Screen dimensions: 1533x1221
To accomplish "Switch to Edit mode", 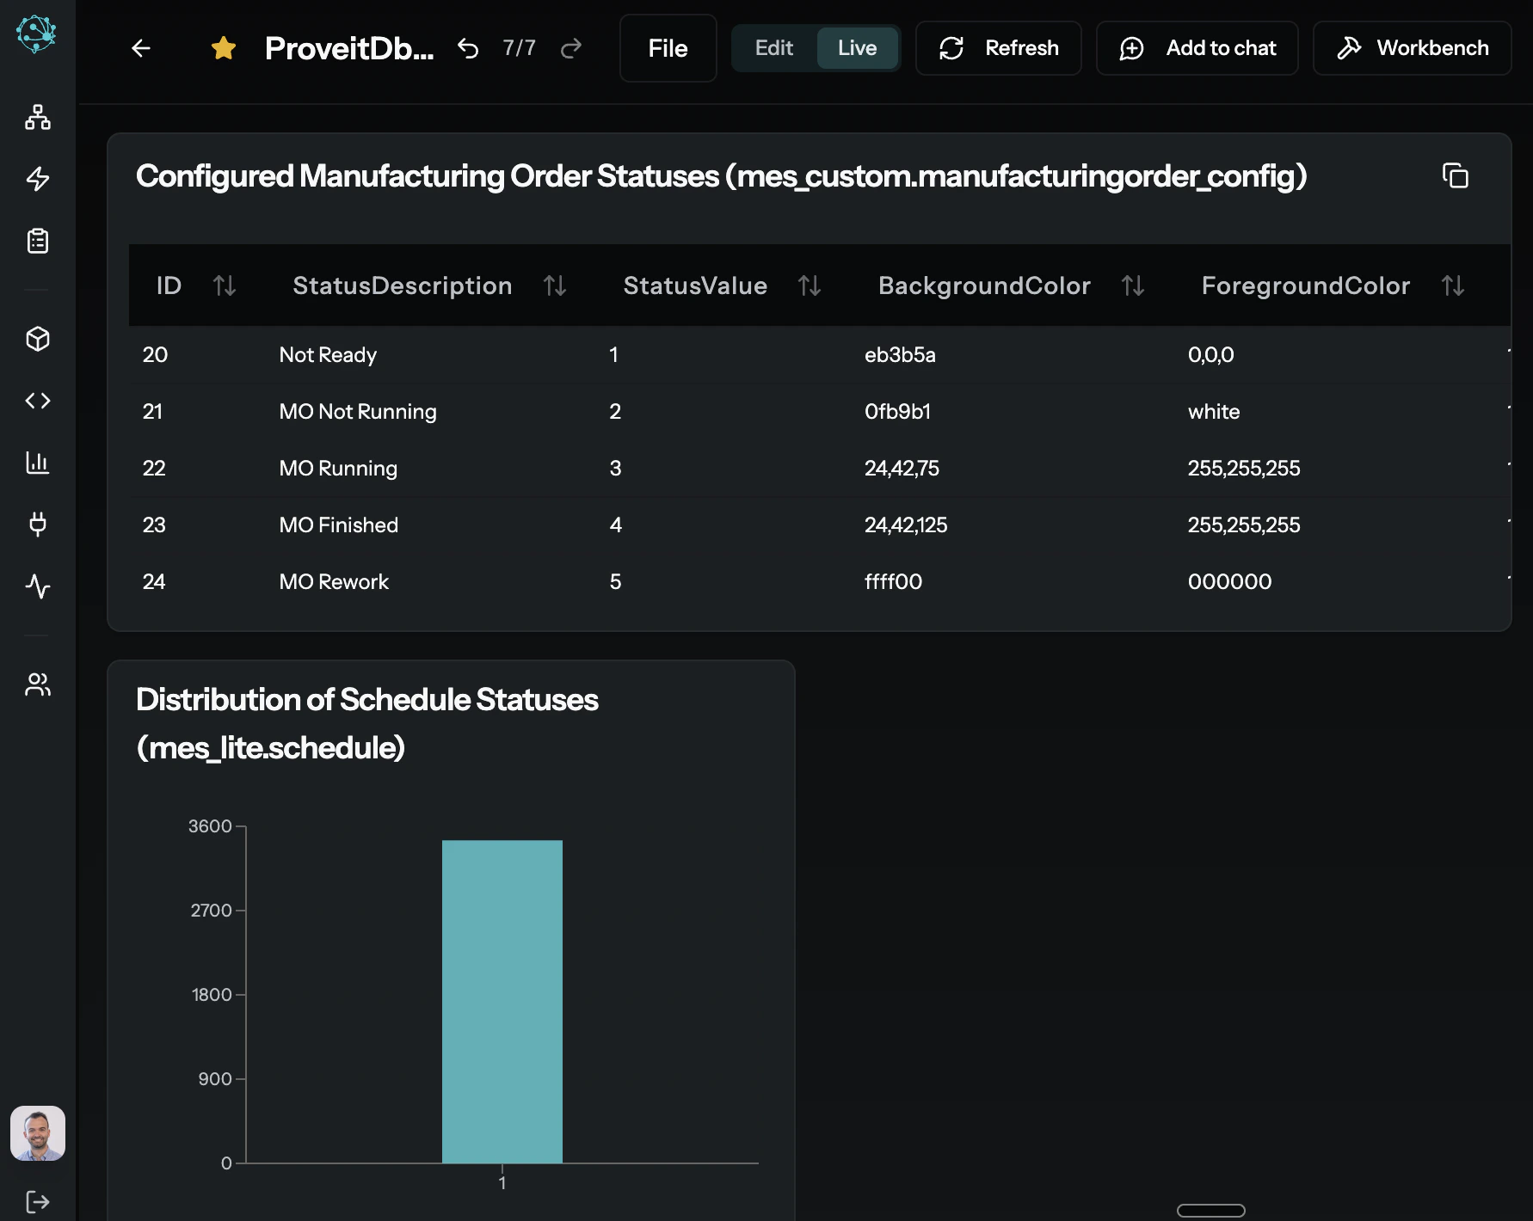I will pyautogui.click(x=773, y=48).
